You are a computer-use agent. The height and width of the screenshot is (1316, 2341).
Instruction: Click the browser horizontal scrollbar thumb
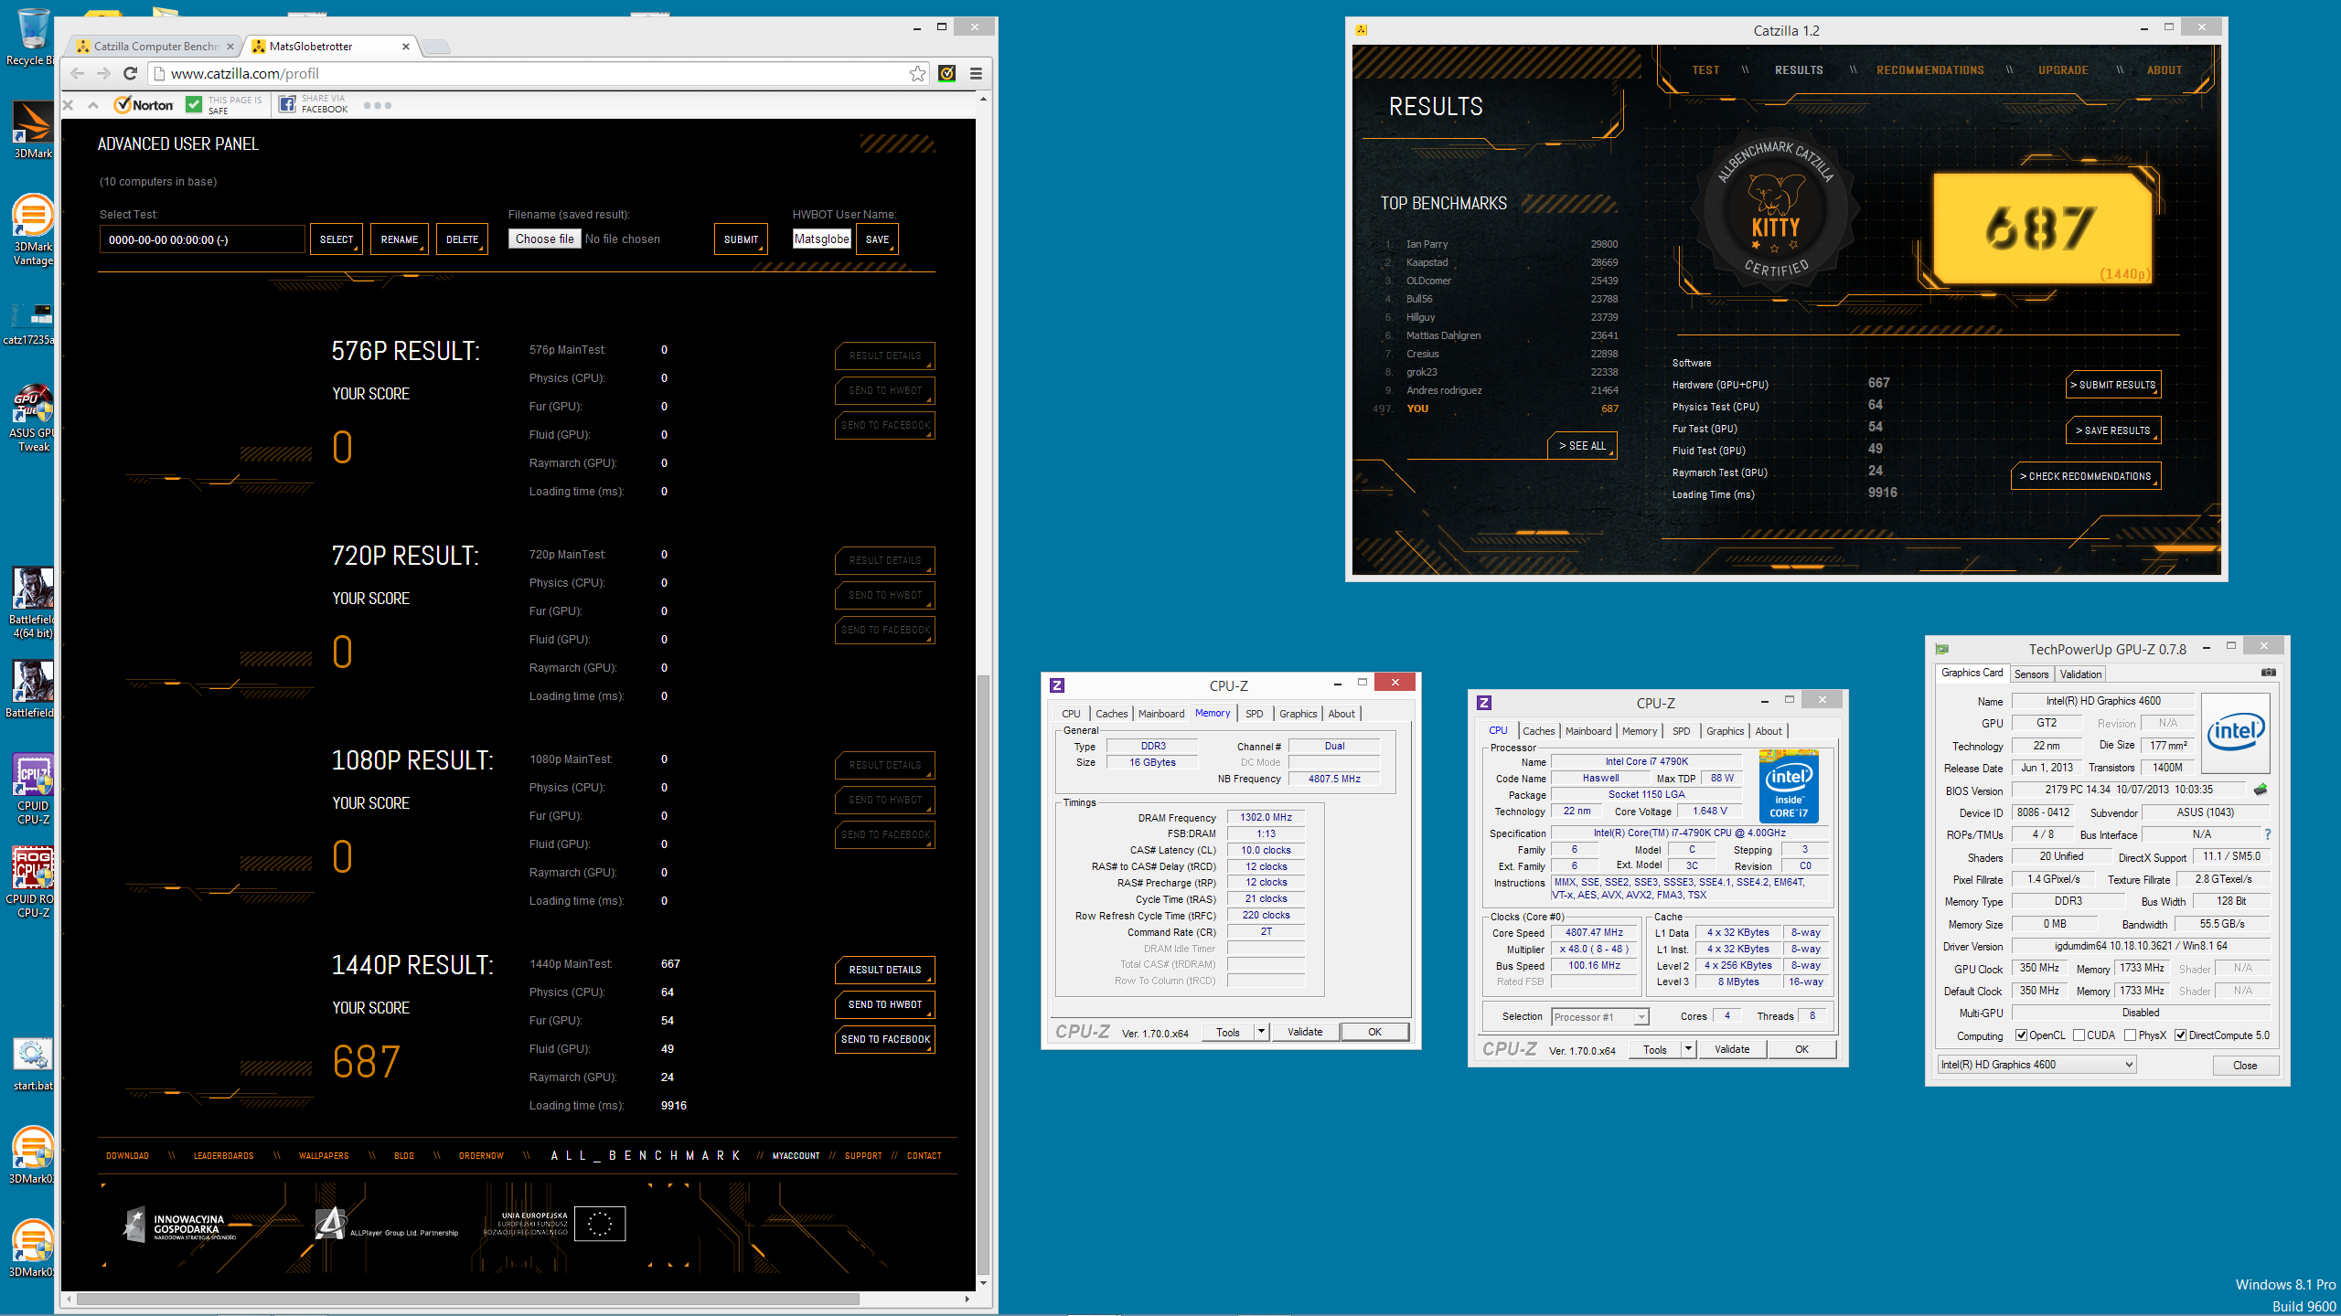(467, 1299)
